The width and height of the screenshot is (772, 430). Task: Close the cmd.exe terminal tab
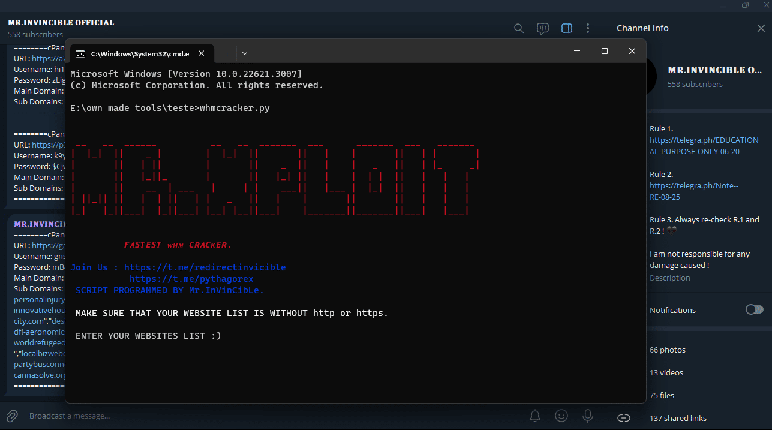tap(202, 53)
